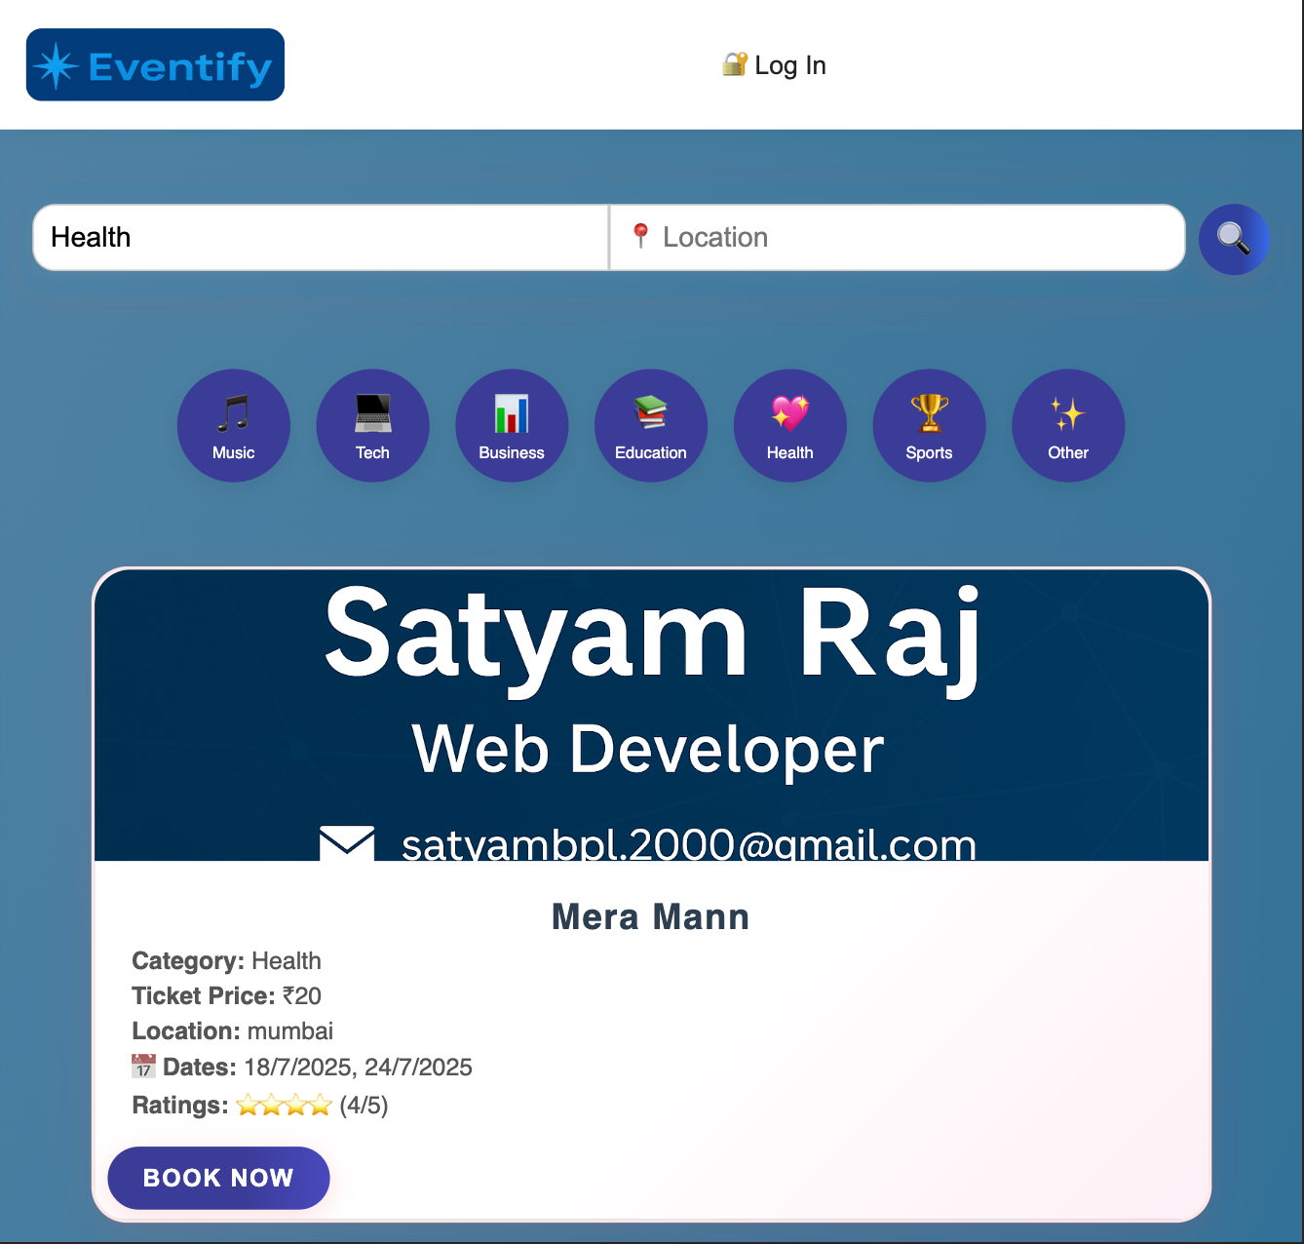Select the Tech category icon
The width and height of the screenshot is (1304, 1244).
(x=373, y=425)
